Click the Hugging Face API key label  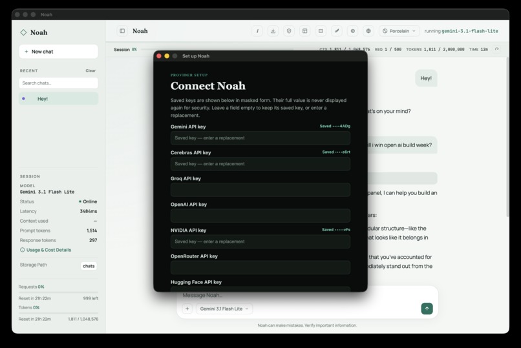196,282
